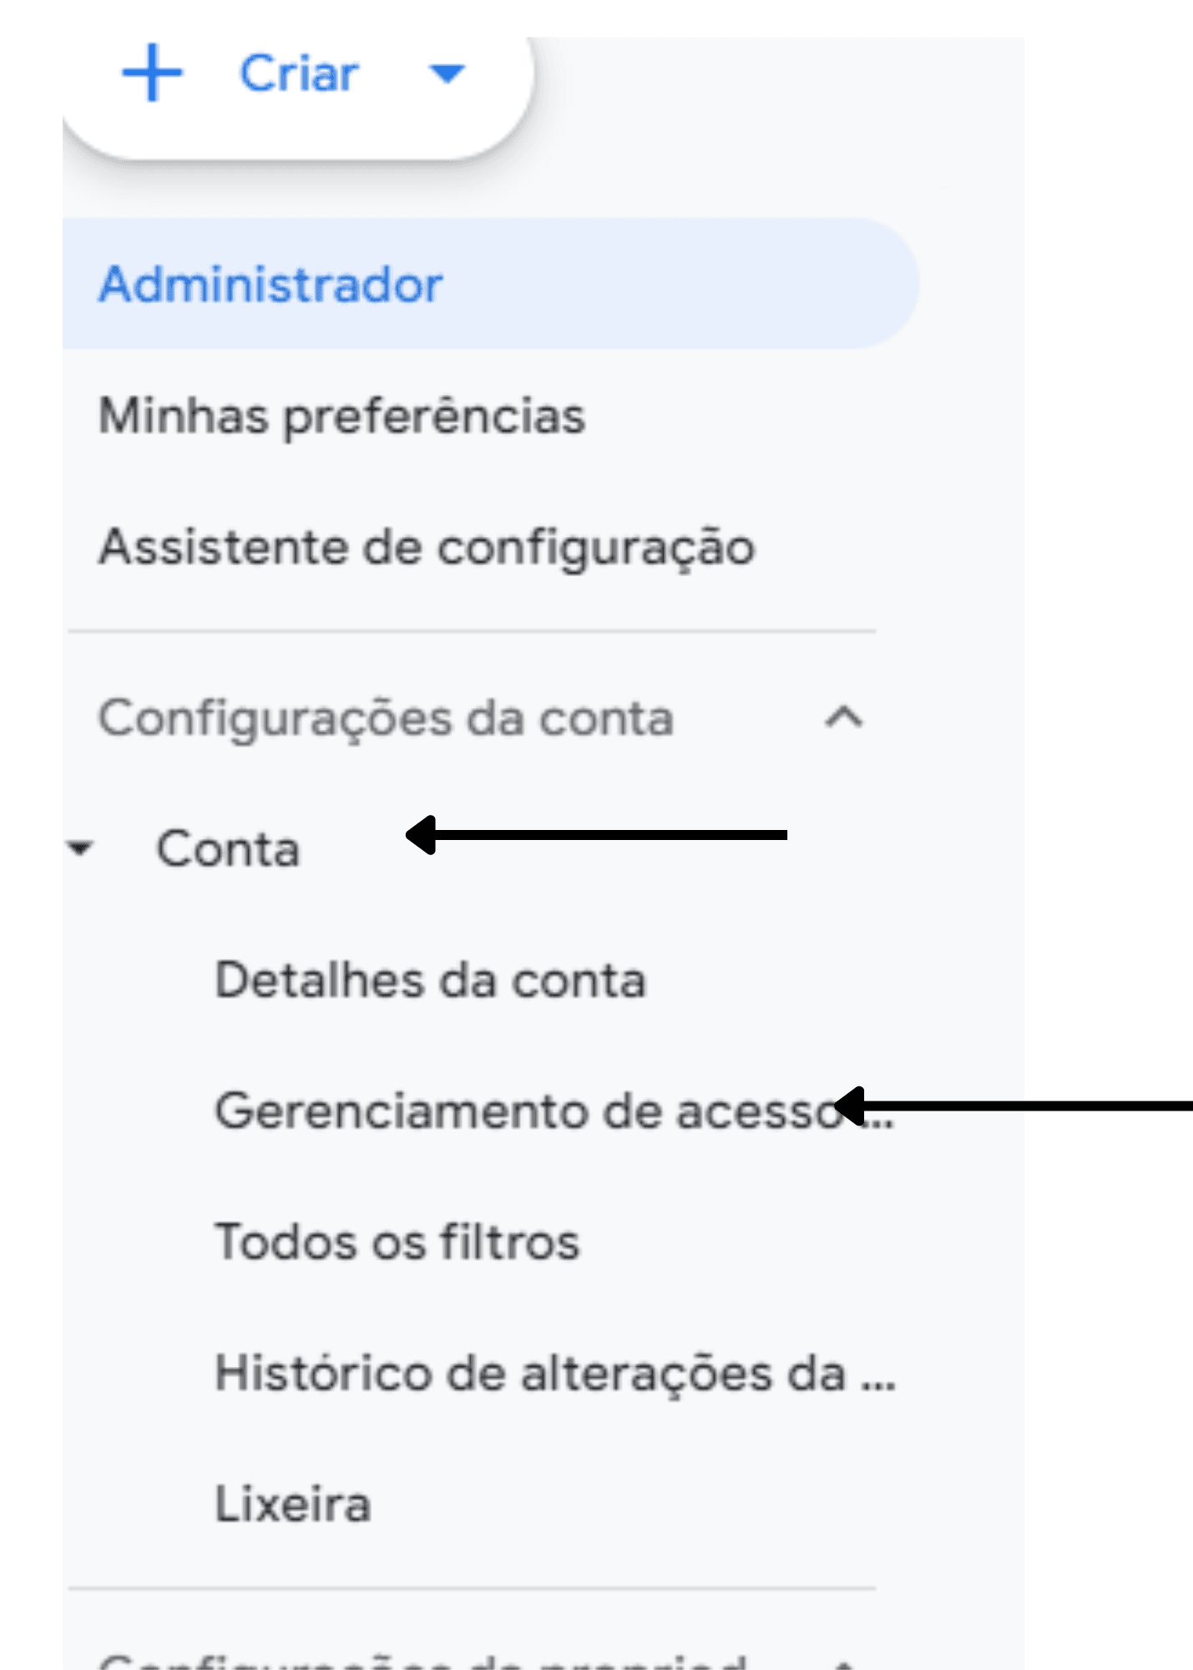This screenshot has height=1670, width=1193.
Task: Click the arrow pointing at Gerenciamento de acesso
Action: coord(1002,1108)
